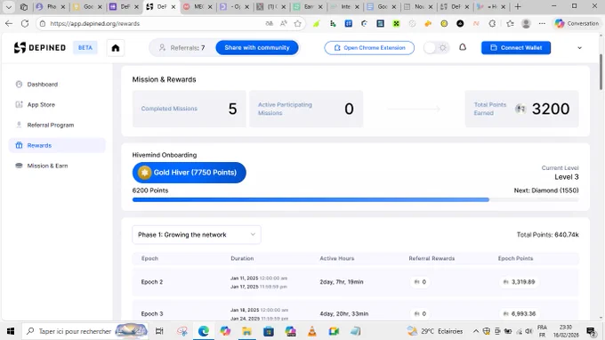Click Total Points Earned value 3200
The width and height of the screenshot is (605, 340).
[551, 109]
